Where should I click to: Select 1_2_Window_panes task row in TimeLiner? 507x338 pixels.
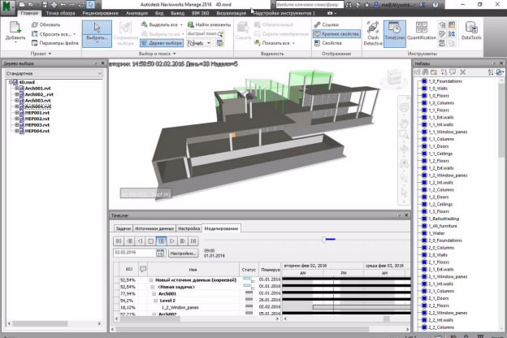coord(180,307)
